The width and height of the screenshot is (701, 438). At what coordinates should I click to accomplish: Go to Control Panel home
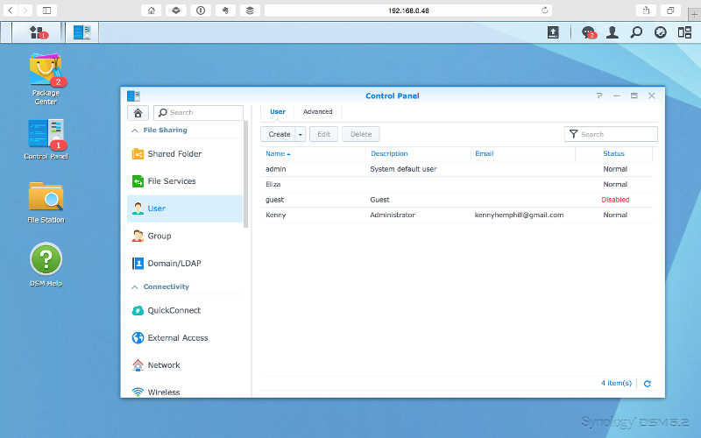point(138,113)
